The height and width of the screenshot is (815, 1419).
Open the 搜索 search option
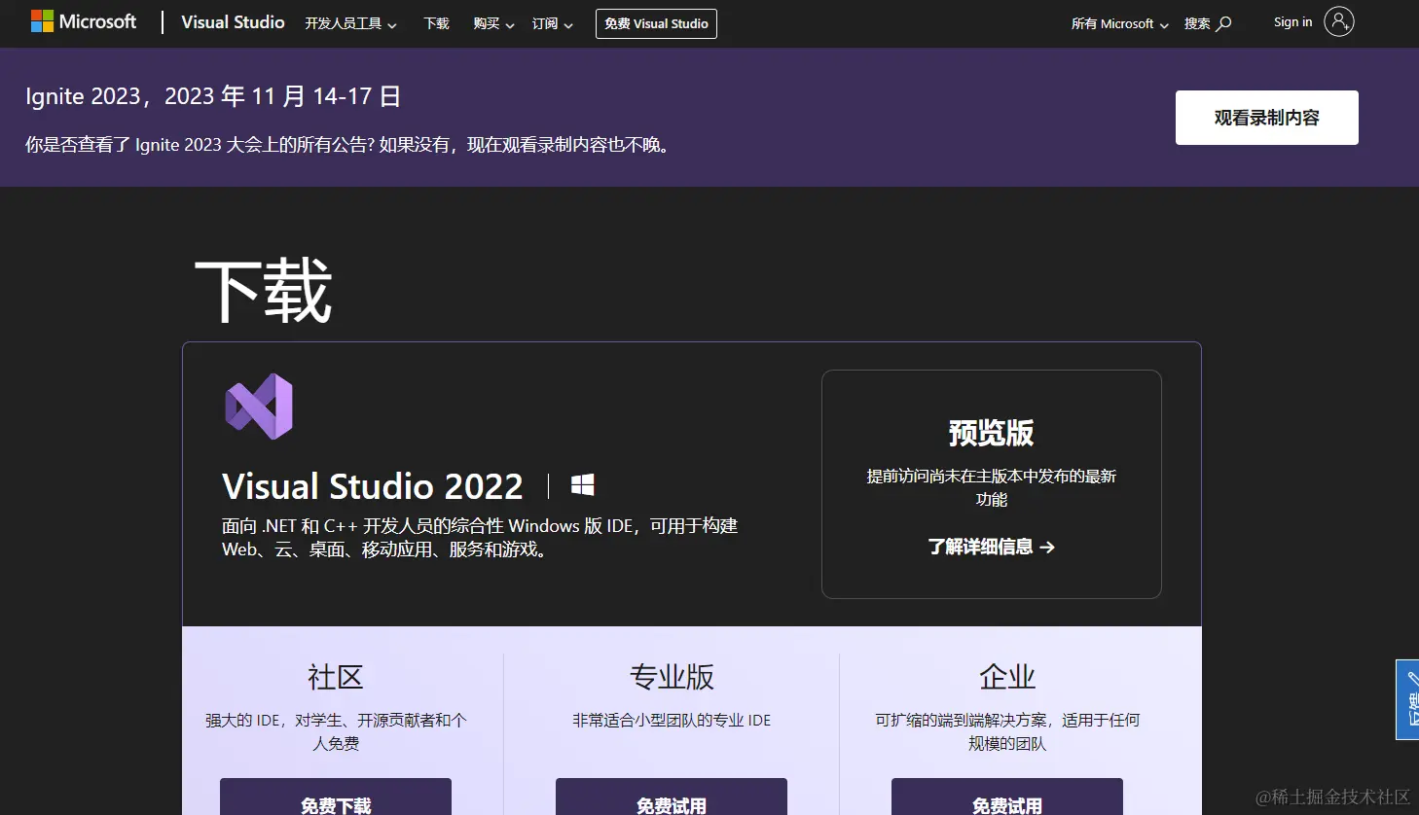[x=1208, y=23]
